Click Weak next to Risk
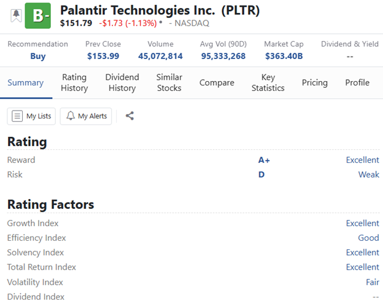Viewport: 383px width, 304px height. tap(369, 174)
